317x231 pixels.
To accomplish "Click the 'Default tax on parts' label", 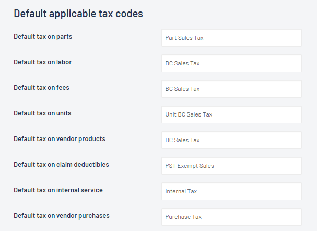I will 46,37.
